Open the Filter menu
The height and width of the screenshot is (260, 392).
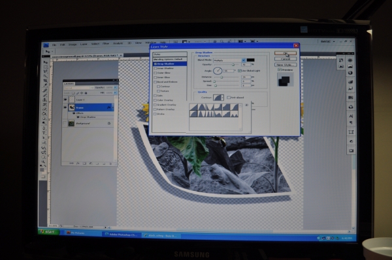[106, 44]
